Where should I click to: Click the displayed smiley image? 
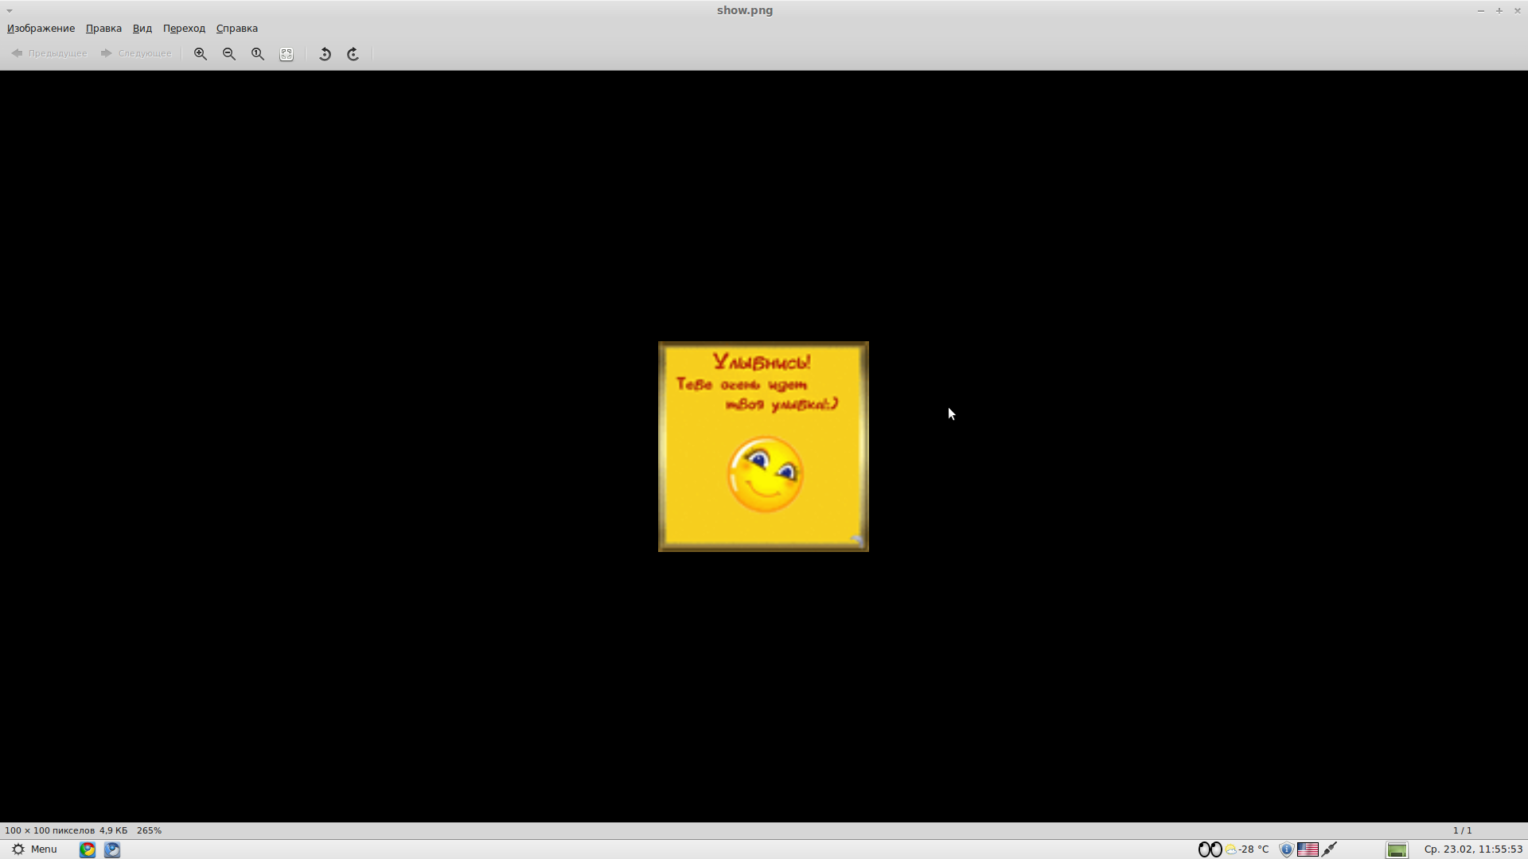[x=763, y=446]
